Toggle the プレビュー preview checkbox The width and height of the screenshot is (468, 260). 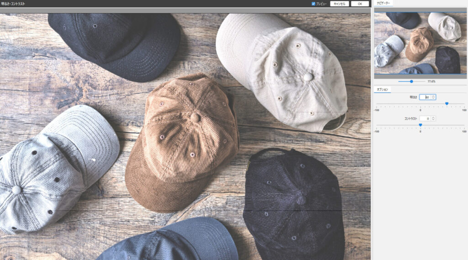(314, 4)
